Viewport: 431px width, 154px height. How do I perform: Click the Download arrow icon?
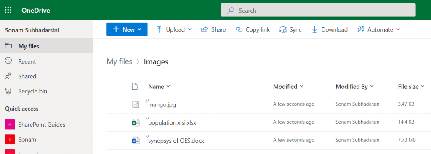pos(315,29)
